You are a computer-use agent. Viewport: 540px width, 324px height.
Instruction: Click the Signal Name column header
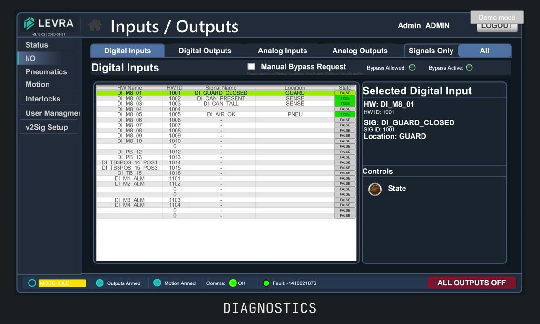pos(221,88)
